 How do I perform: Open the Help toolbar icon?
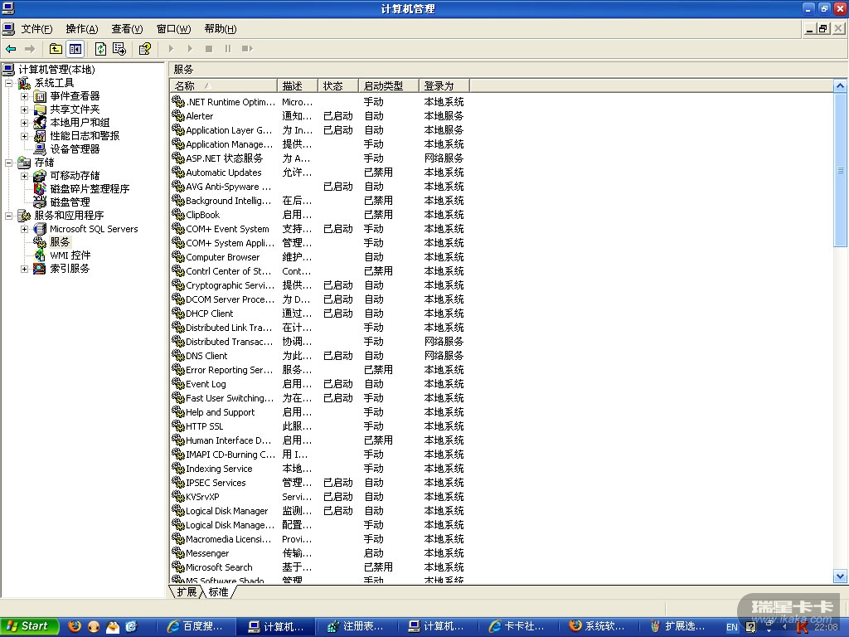click(x=144, y=49)
